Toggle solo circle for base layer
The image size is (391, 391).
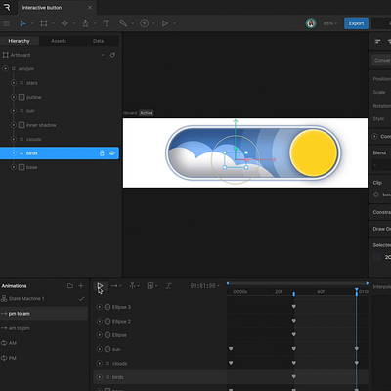pos(14,167)
